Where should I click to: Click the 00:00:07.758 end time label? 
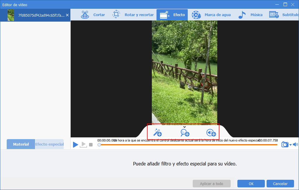(268, 140)
